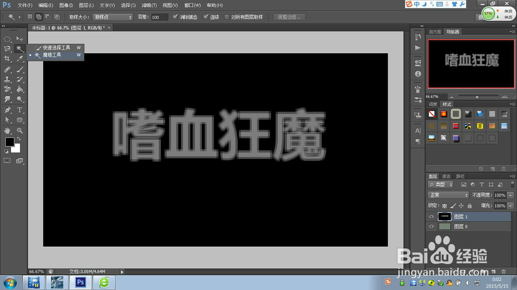Select the Healing Brush tool
Screen dimensions: 517x290
7,70
